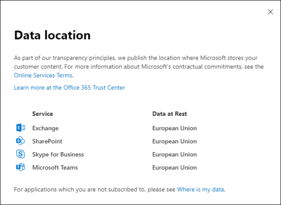Screen dimensions: 281x205
Task: Click the Exchange service icon
Action: coord(20,128)
